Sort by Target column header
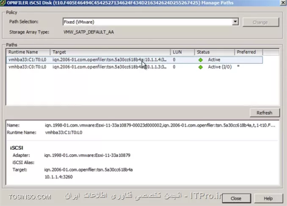The image size is (287, 206). click(110, 52)
